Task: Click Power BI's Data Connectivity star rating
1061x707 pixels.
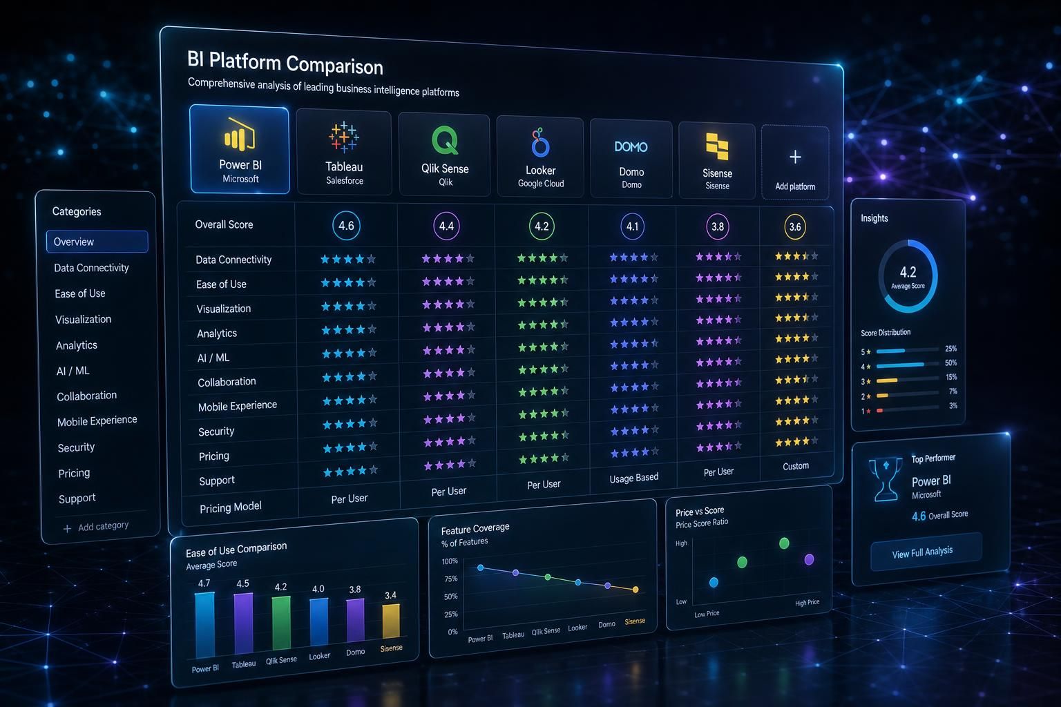Action: coord(348,260)
